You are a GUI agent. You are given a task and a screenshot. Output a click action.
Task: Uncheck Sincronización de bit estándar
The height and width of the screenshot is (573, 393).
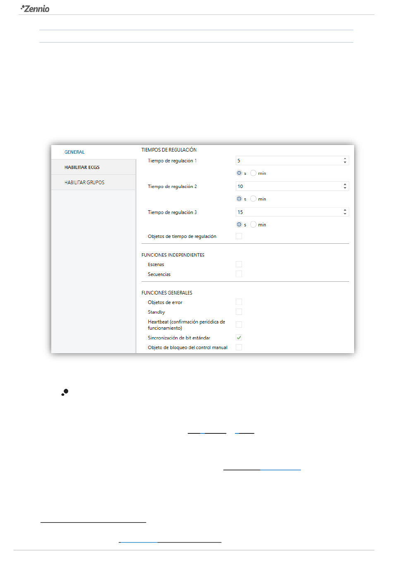[x=239, y=338]
